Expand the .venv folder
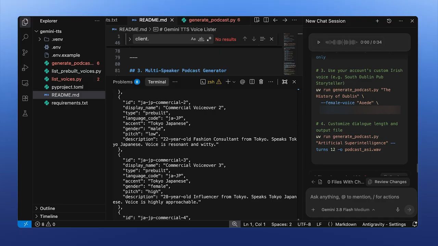This screenshot has height=246, width=438. click(40, 39)
